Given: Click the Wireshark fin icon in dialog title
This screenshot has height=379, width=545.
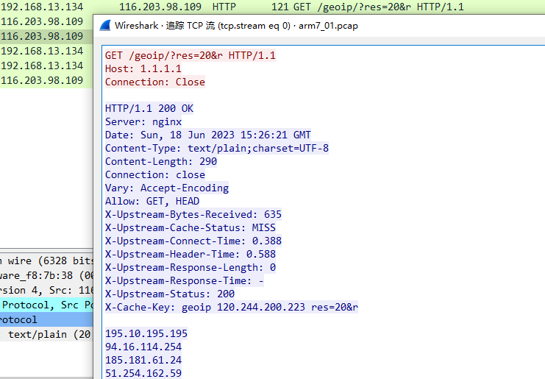Looking at the screenshot, I should point(104,26).
